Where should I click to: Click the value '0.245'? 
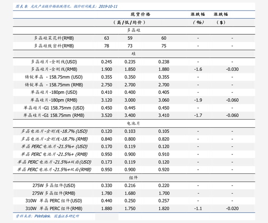tap(106, 62)
